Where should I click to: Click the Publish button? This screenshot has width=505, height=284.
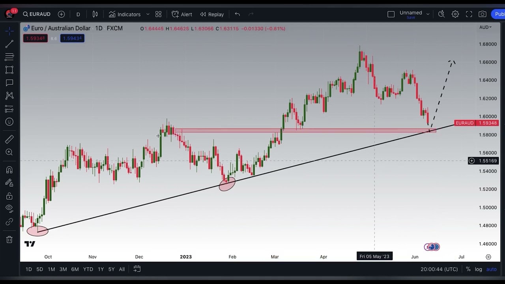tap(498, 14)
